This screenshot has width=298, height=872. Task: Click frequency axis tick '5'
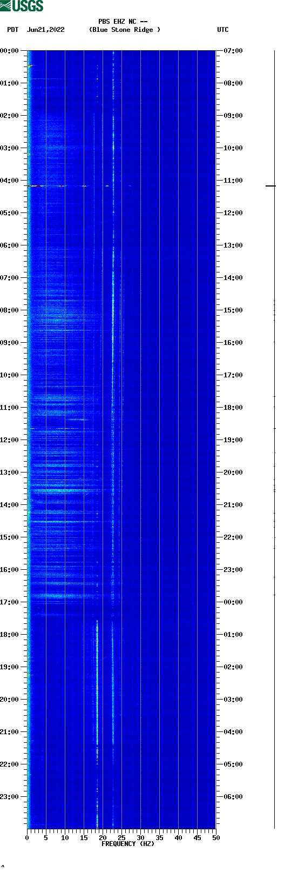(x=46, y=838)
